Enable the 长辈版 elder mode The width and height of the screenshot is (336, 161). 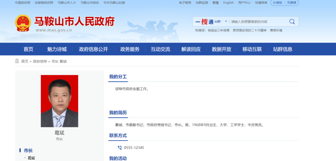click(x=278, y=3)
